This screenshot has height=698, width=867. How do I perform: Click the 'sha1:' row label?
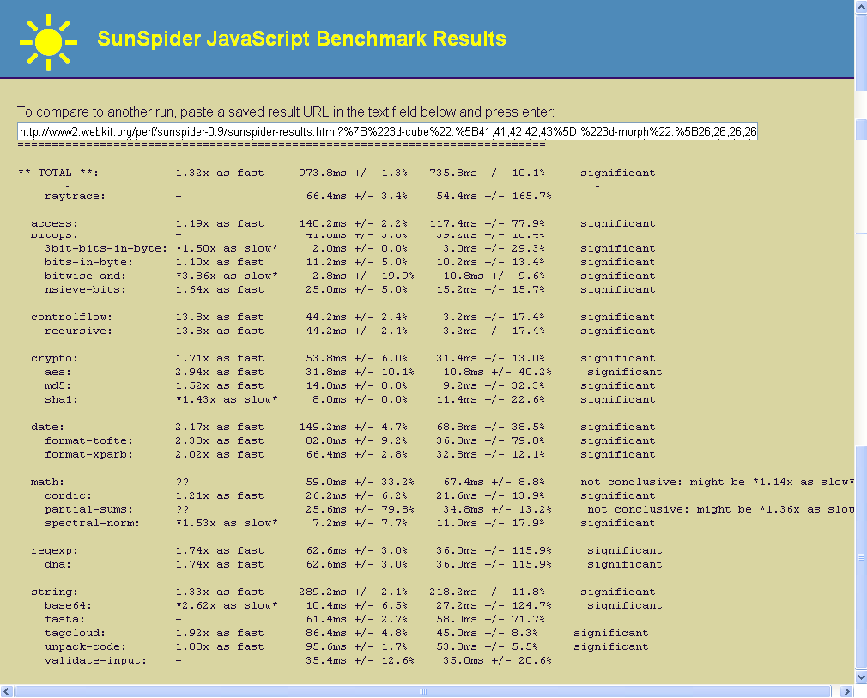click(x=61, y=400)
